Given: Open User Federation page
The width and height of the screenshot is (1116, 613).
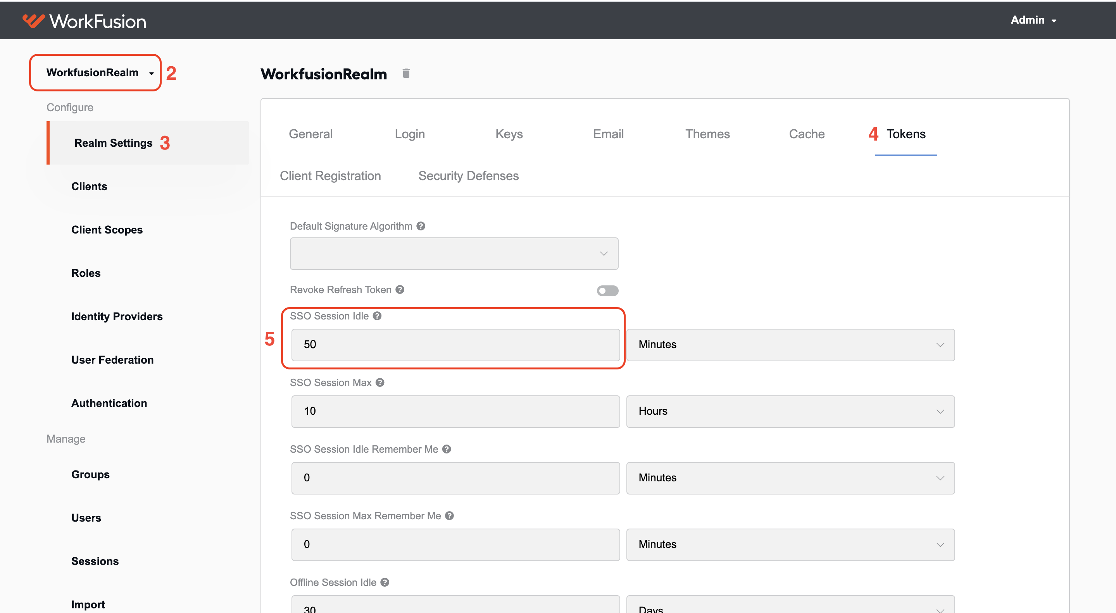Looking at the screenshot, I should (x=112, y=360).
